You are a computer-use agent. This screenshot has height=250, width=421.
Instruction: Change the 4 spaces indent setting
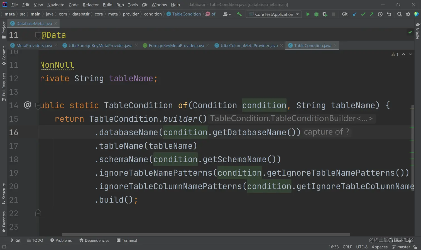pyautogui.click(x=380, y=247)
